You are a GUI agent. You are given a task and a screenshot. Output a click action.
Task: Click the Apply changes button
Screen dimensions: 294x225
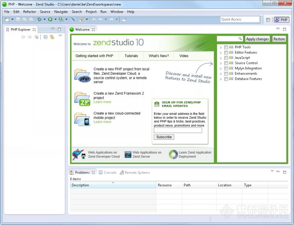(257, 39)
